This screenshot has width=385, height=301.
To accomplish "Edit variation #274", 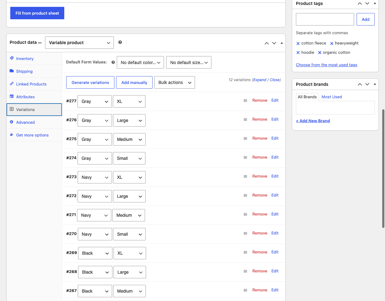I will point(275,157).
